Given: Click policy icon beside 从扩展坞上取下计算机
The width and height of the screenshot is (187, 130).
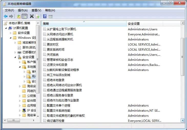Looking at the screenshot, I should (45, 29).
